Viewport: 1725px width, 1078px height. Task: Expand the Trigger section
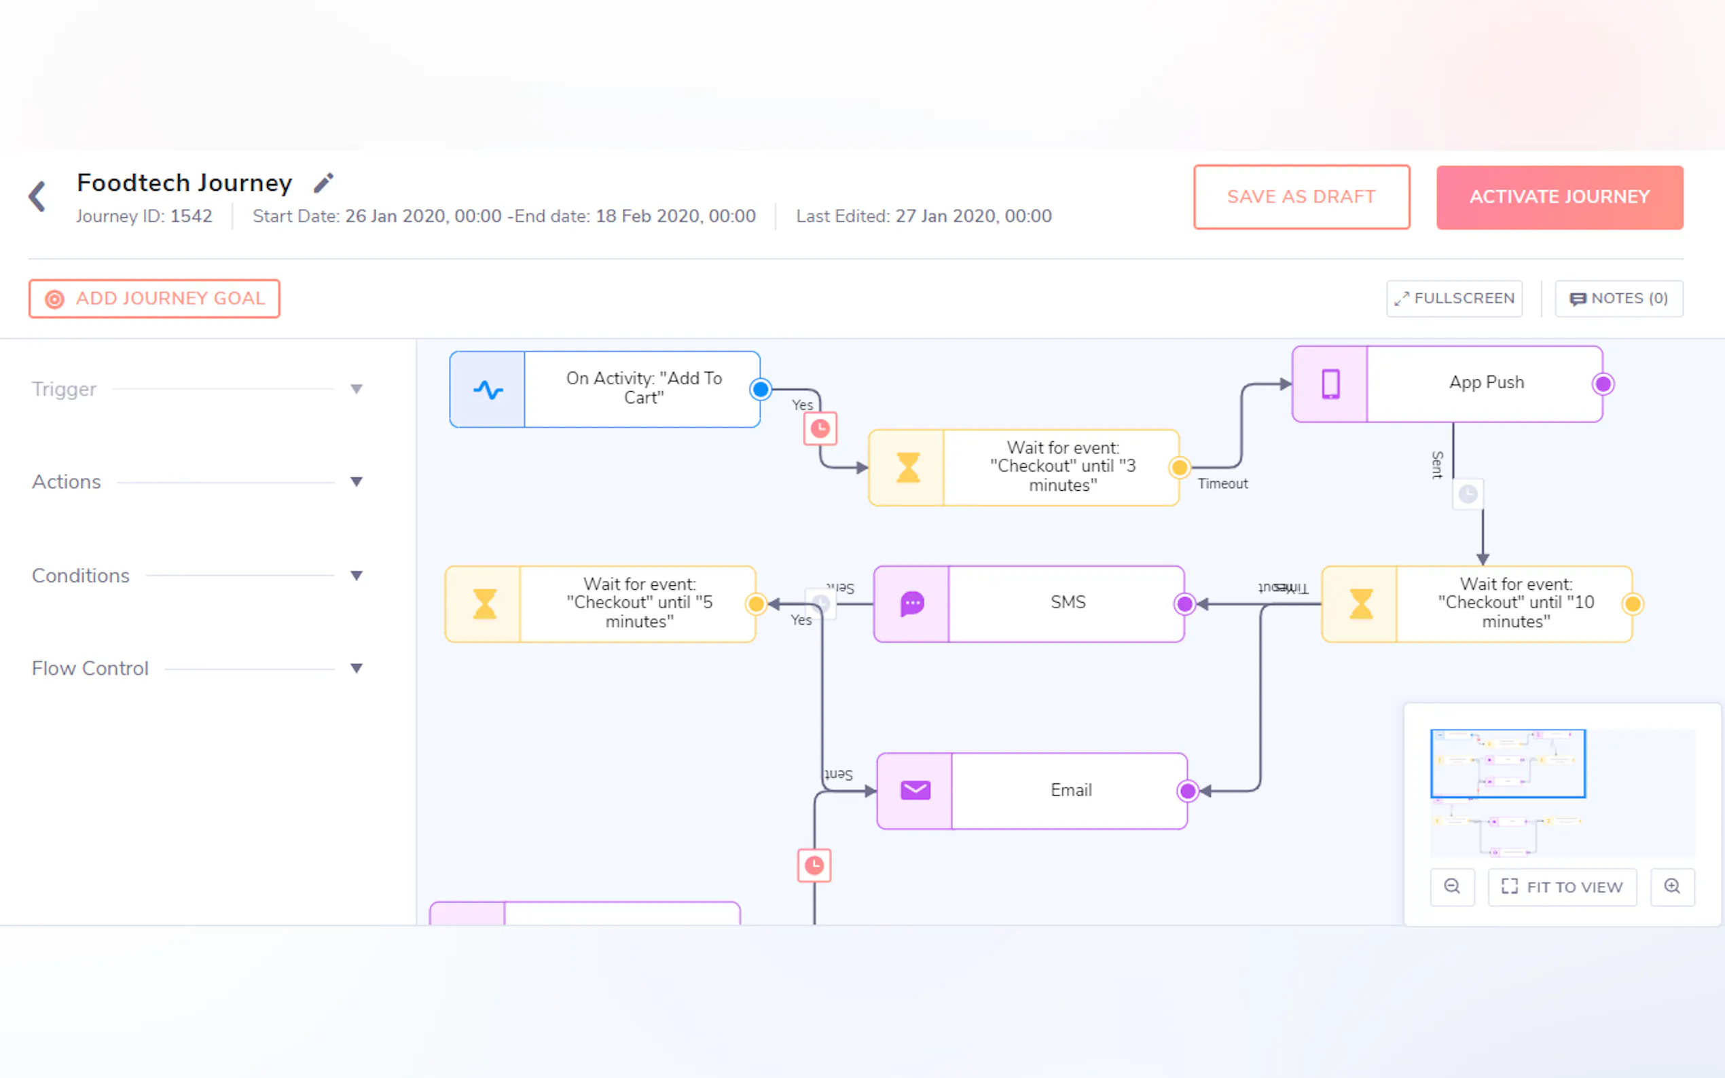(357, 389)
